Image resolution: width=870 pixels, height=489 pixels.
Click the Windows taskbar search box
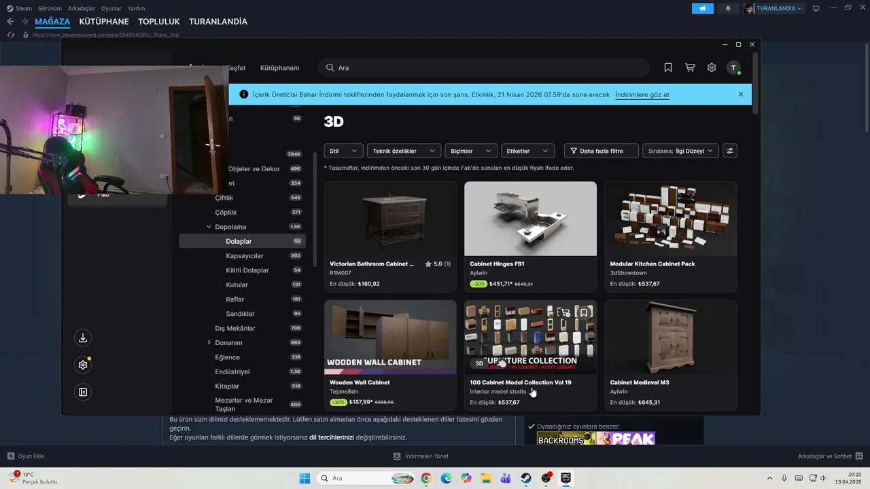[365, 478]
